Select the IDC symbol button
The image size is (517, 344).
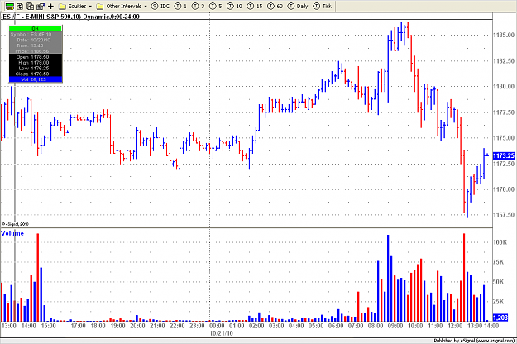160,7
